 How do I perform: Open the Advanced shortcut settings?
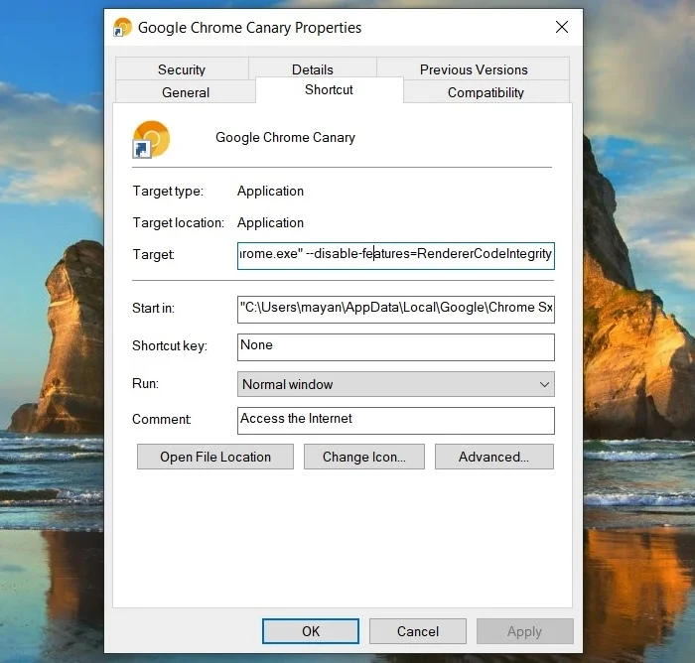point(494,457)
